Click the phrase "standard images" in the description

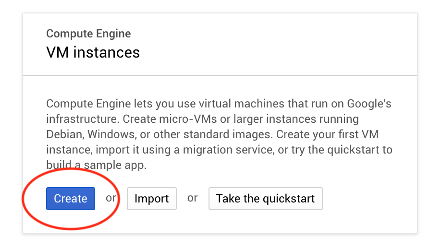228,134
